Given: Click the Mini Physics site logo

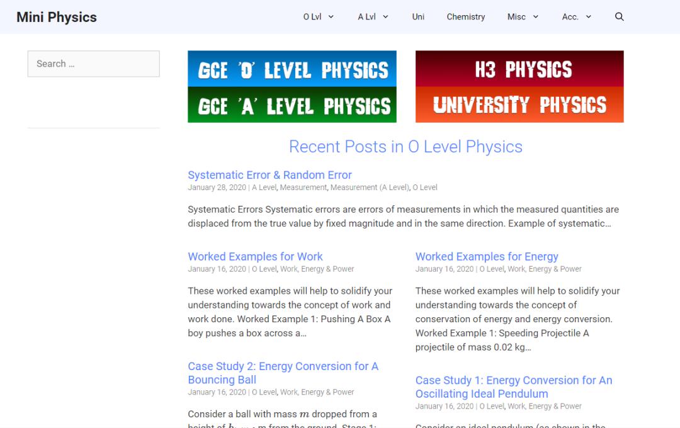Looking at the screenshot, I should (x=56, y=17).
